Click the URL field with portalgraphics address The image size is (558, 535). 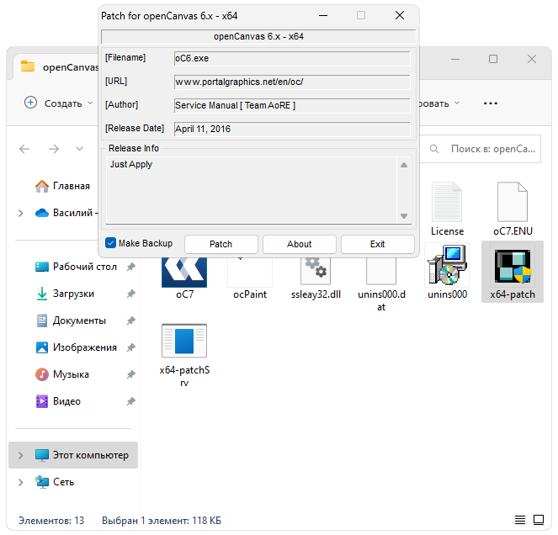[x=292, y=82]
